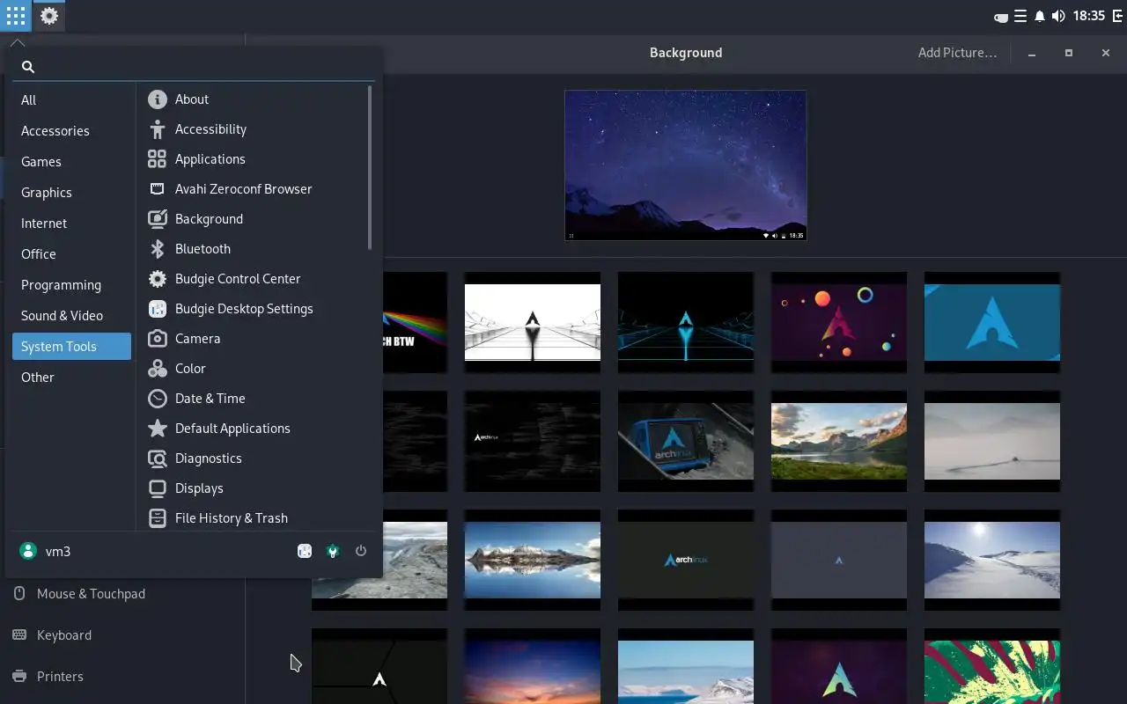The image size is (1127, 704).
Task: Click the Default Applications star icon
Action: 157,429
